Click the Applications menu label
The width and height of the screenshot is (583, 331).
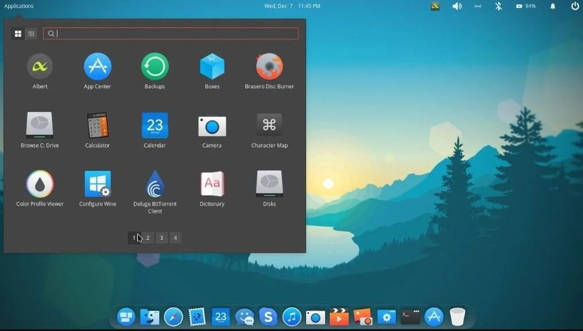(18, 6)
